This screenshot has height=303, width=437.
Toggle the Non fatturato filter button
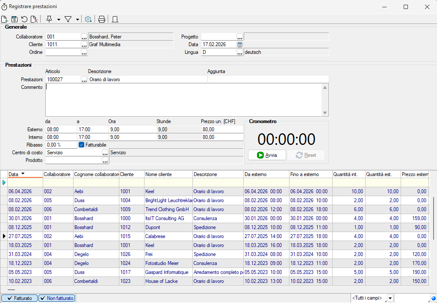(57, 298)
